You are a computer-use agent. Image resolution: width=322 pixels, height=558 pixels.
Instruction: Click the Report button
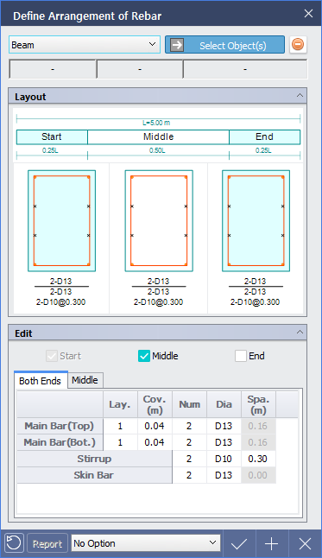[47, 544]
